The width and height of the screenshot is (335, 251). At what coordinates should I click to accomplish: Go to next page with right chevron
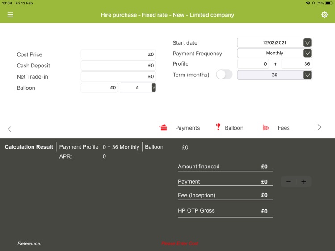(319, 127)
